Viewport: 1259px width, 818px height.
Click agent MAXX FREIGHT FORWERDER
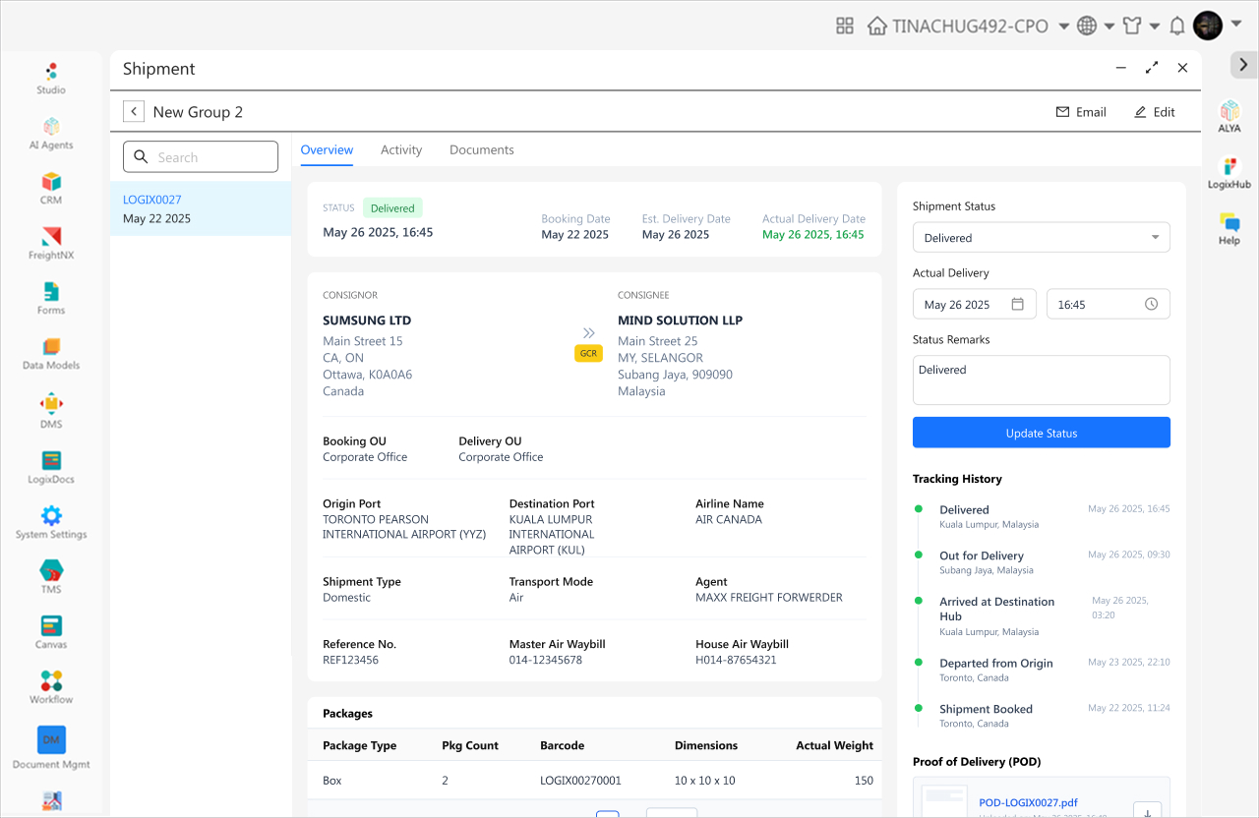[x=769, y=597]
